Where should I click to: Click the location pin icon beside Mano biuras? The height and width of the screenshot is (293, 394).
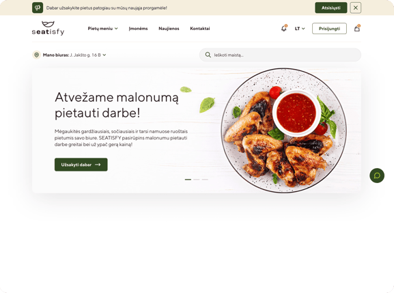pyautogui.click(x=36, y=55)
